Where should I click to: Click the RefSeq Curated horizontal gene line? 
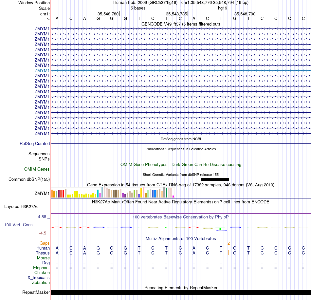coord(181,143)
